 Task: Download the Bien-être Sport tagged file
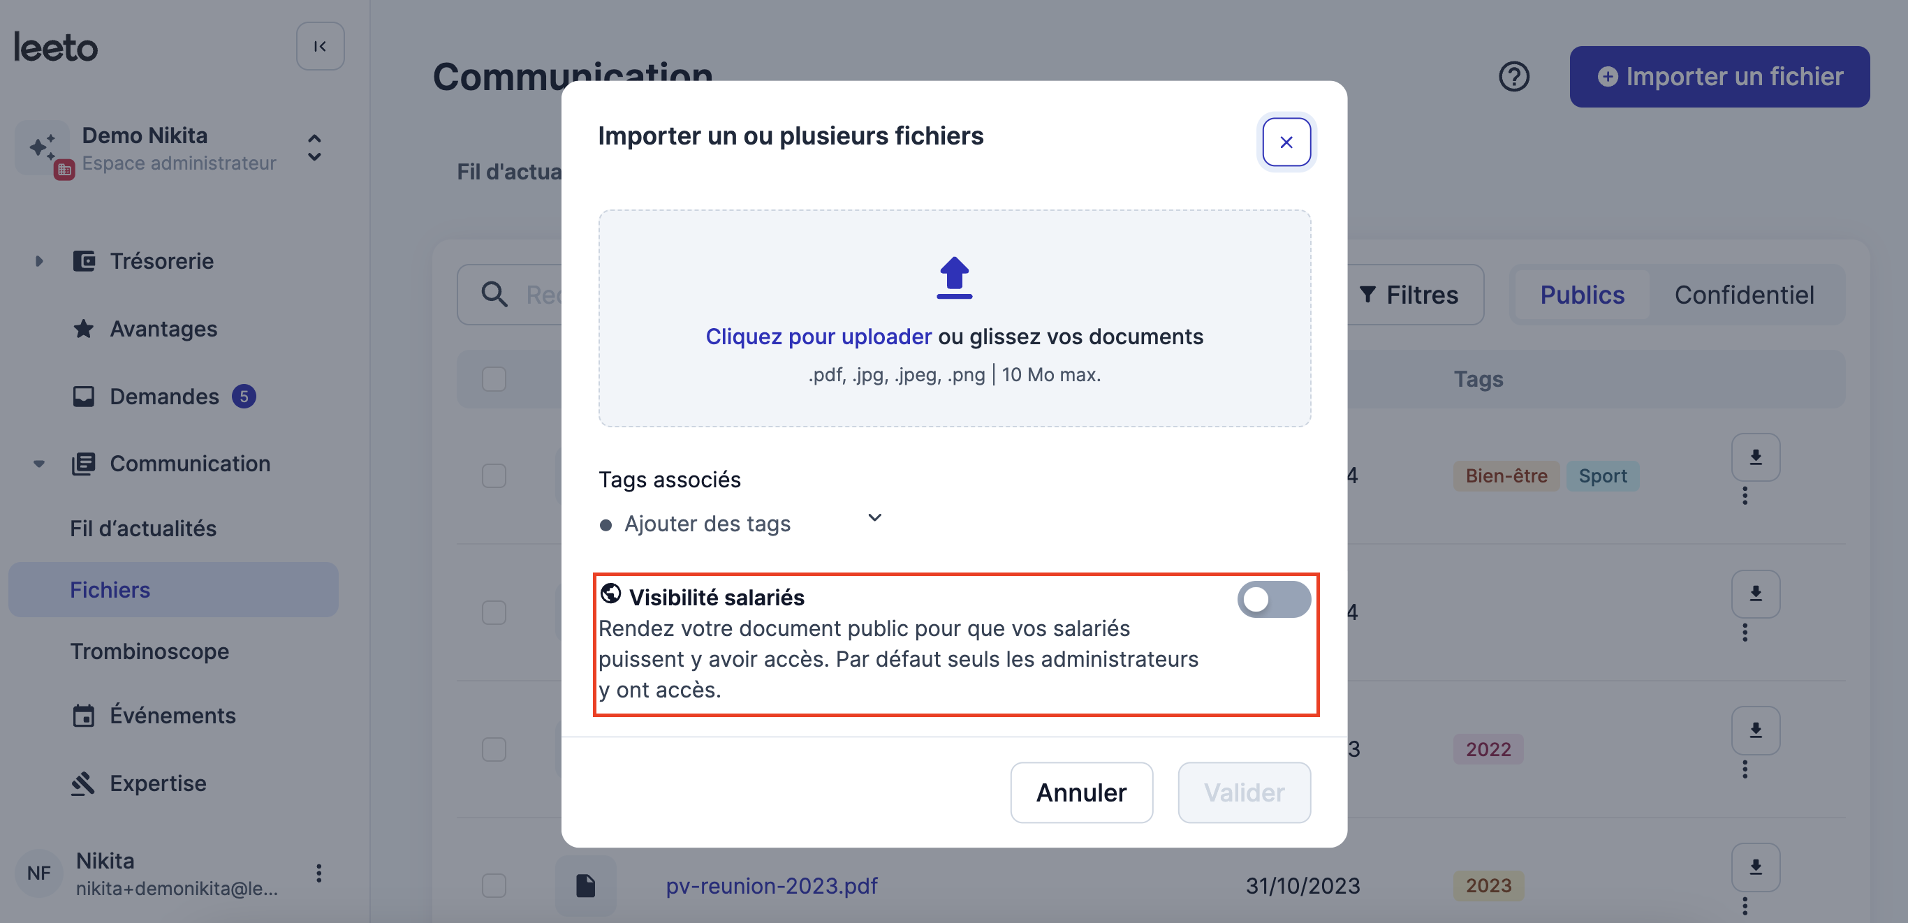[1756, 457]
